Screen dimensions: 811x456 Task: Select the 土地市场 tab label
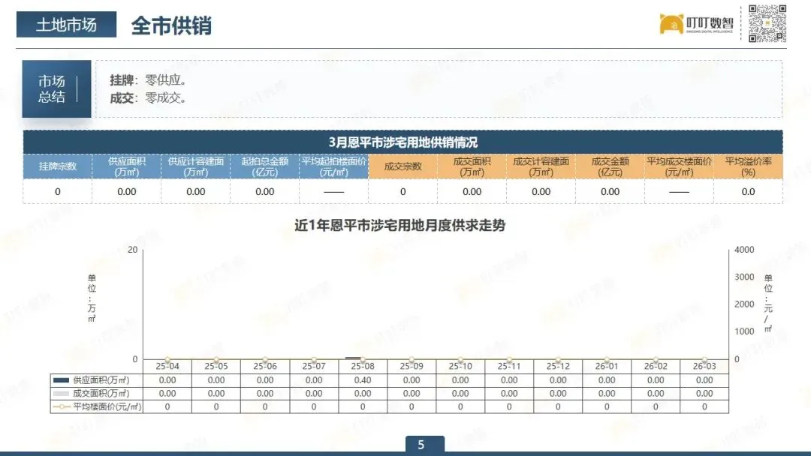pos(65,23)
